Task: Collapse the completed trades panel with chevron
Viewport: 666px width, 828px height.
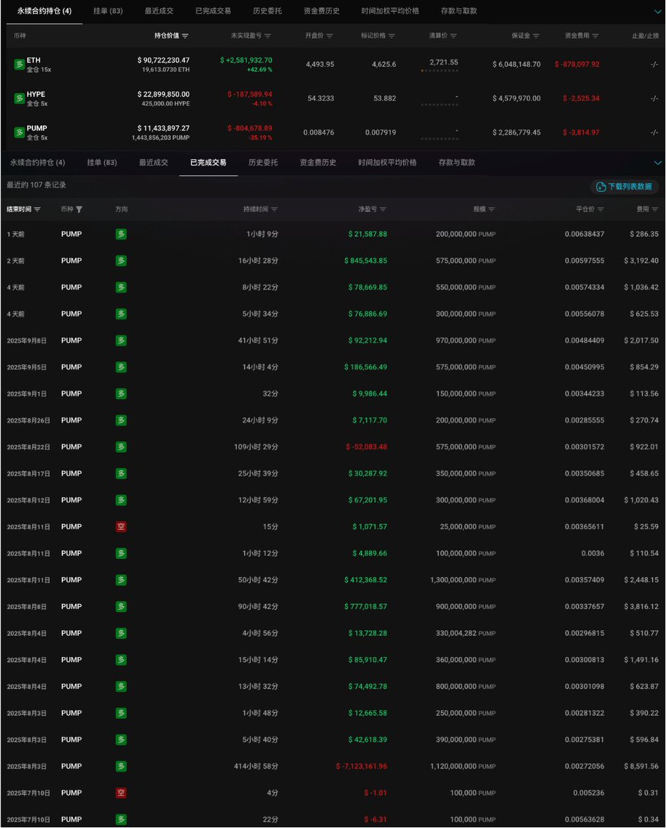Action: pyautogui.click(x=656, y=163)
